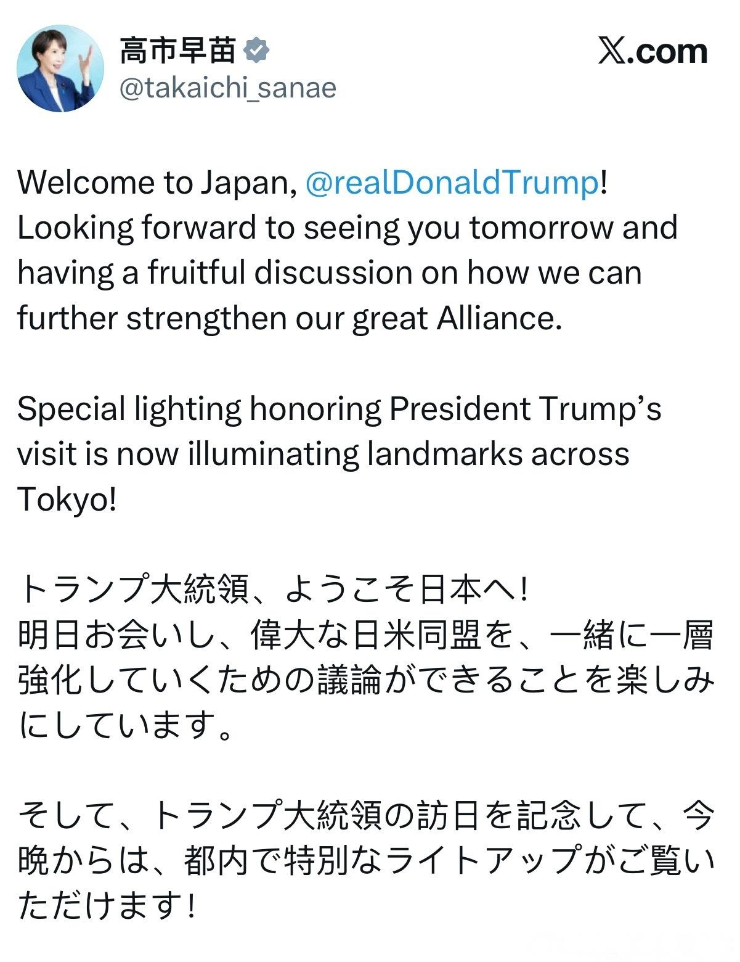The image size is (740, 962).
Task: Click the line beginning "明日お会いし"
Action: (367, 636)
